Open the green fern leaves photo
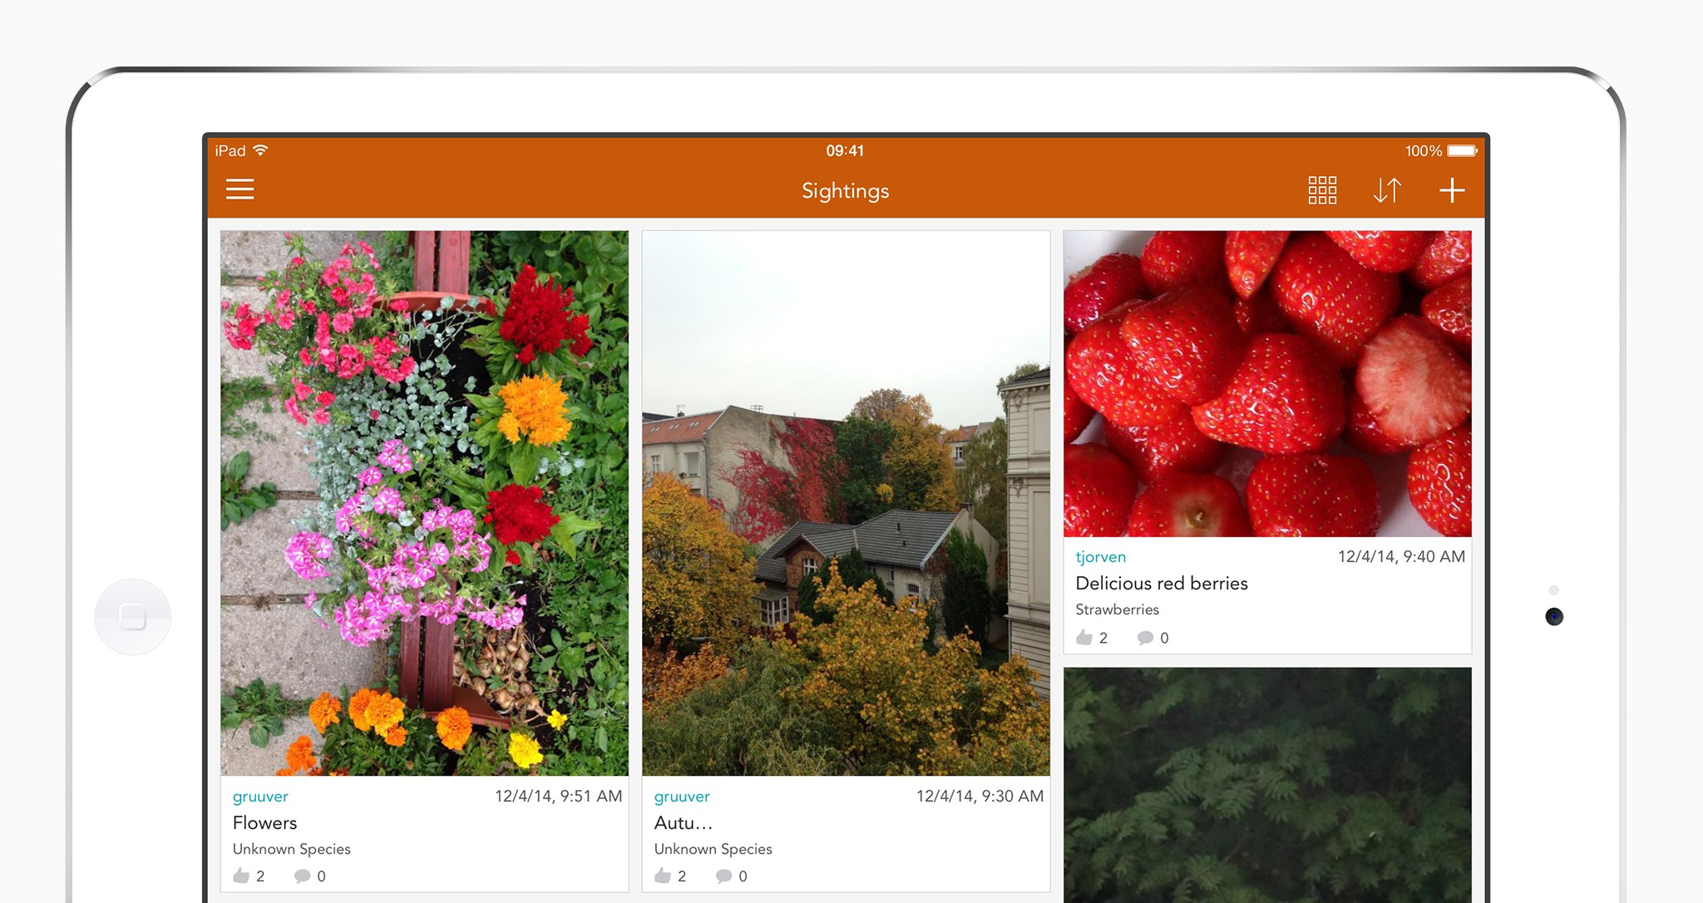The height and width of the screenshot is (903, 1703). [1267, 784]
